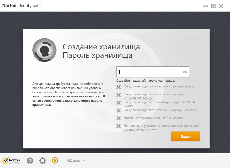Click the X mark beside the ЗАГЛАВНУЮ БУКВУ requirement
The width and height of the screenshot is (230, 168).
click(x=119, y=95)
